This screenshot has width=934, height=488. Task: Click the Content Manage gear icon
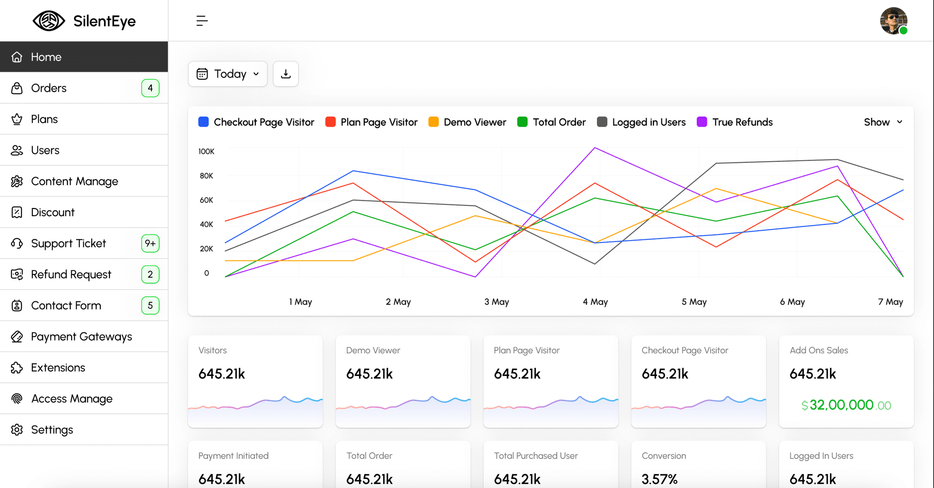17,181
